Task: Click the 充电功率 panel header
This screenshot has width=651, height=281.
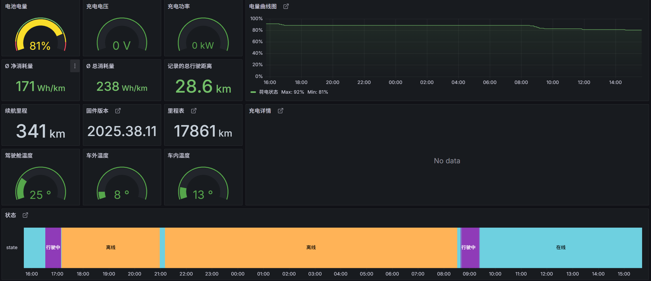Action: coord(179,6)
